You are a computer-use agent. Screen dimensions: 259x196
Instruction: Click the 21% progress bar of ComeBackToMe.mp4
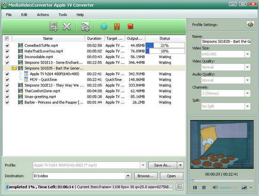point(165,45)
